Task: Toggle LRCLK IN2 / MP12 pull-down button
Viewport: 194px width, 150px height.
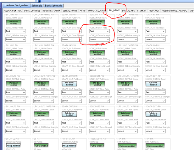Action: (x=42, y=53)
